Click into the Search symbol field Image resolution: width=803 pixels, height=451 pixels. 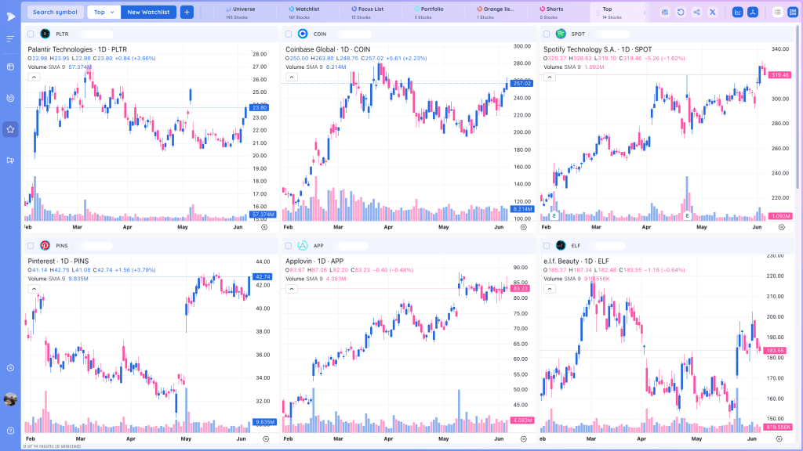pos(56,13)
